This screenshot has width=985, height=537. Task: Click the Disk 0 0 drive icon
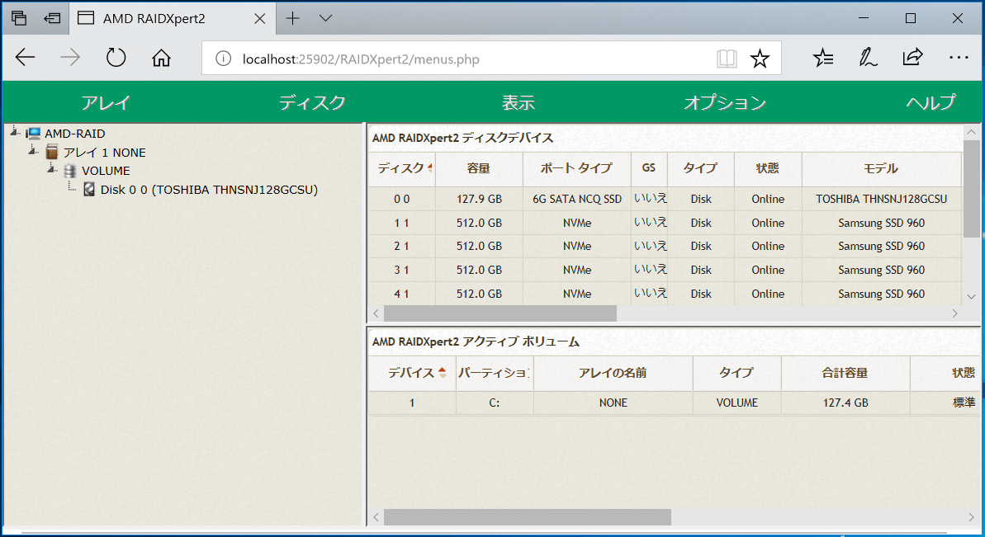(x=89, y=190)
